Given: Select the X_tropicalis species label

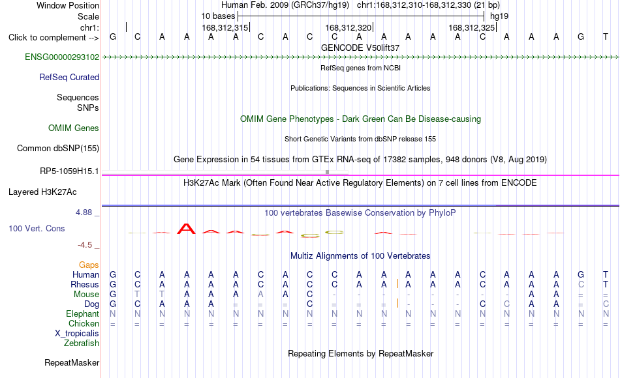Looking at the screenshot, I should 77,334.
